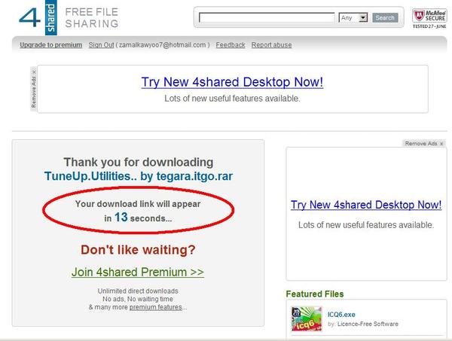The height and width of the screenshot is (341, 452).
Task: Focus the search text field
Action: tap(267, 17)
